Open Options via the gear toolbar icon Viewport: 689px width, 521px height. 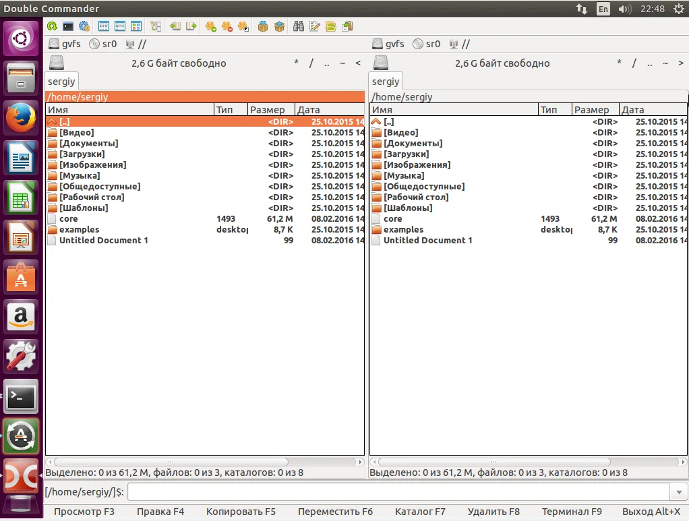(x=84, y=26)
